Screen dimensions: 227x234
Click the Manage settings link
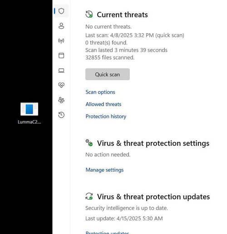tap(104, 170)
